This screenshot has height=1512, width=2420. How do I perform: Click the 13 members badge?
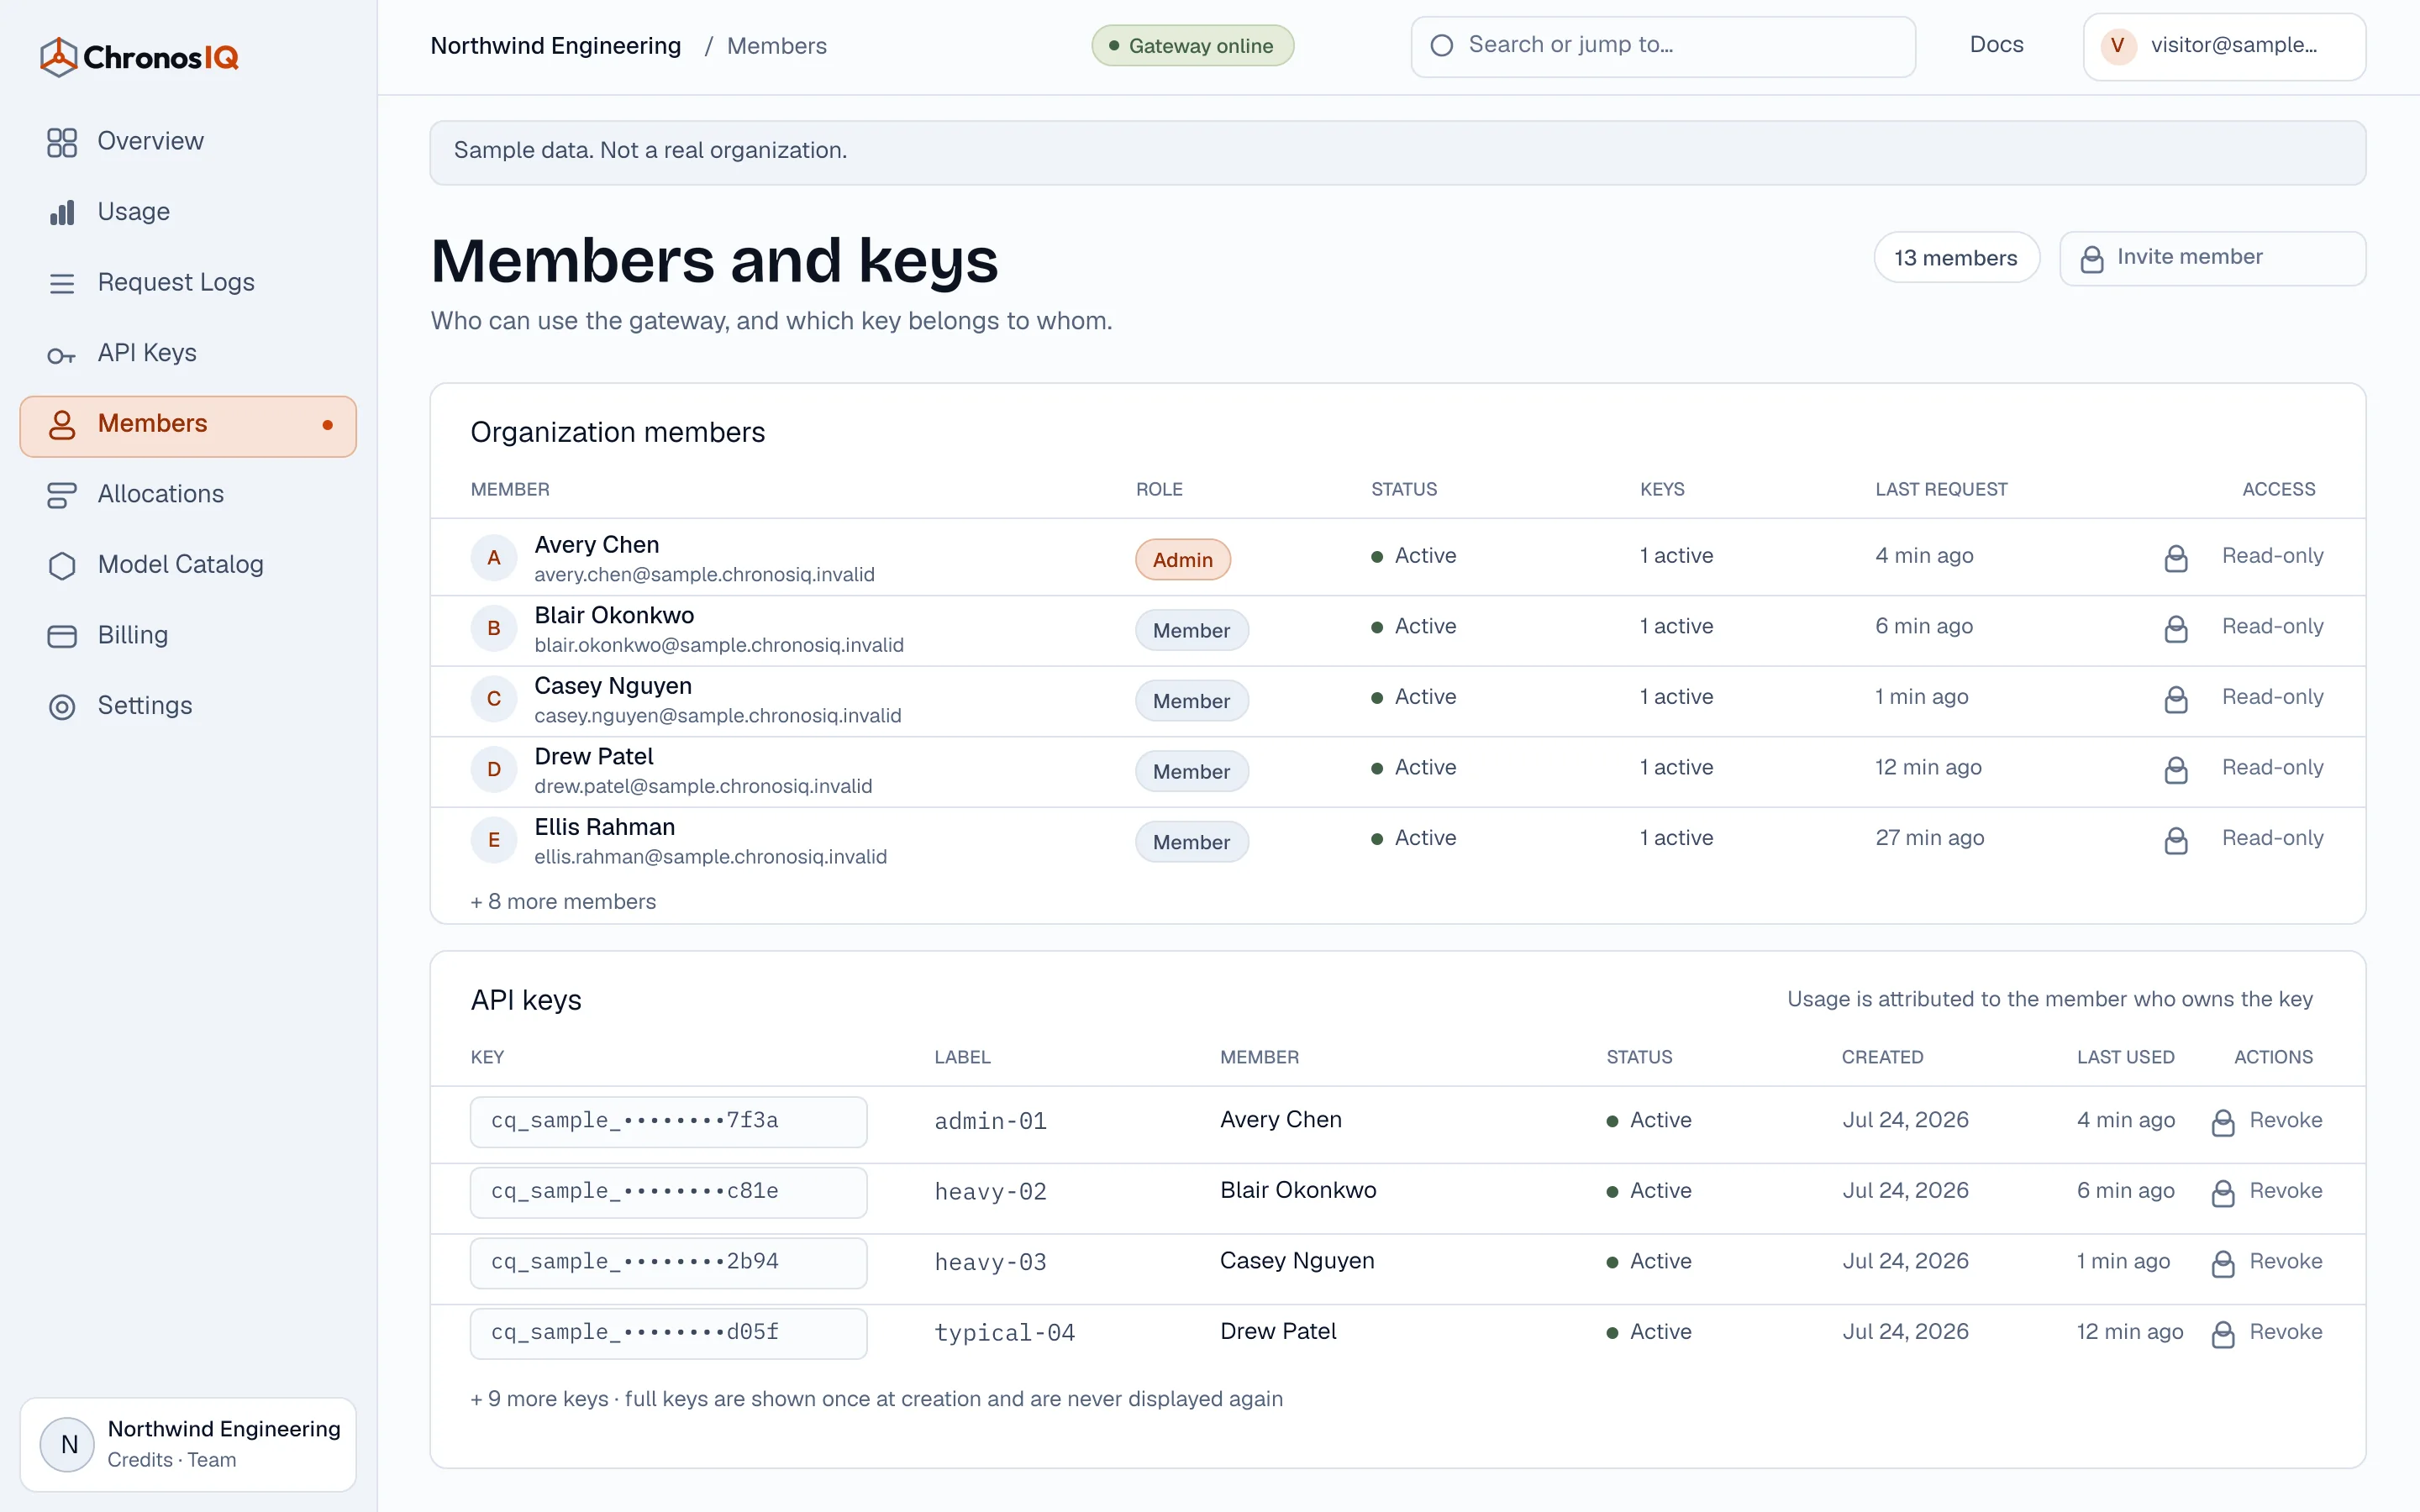pyautogui.click(x=1956, y=258)
